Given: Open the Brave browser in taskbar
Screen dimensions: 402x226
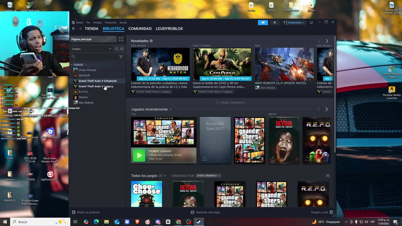Looking at the screenshot, I should pyautogui.click(x=137, y=222).
